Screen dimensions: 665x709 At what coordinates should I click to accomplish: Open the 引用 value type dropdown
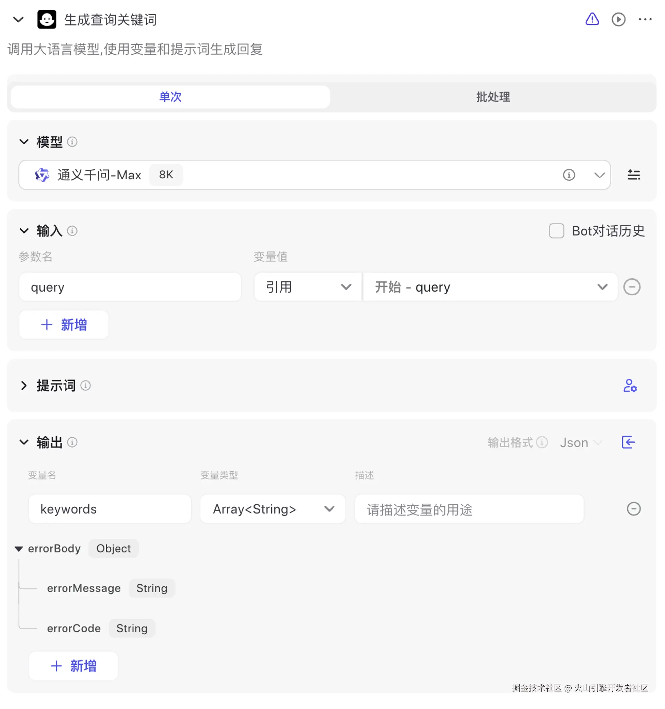click(308, 287)
